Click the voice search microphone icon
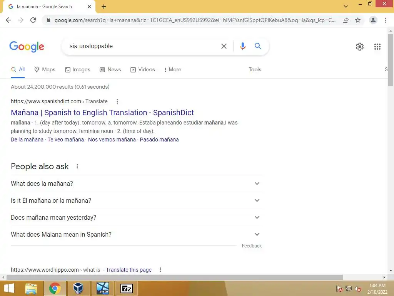The image size is (394, 296). [x=242, y=46]
